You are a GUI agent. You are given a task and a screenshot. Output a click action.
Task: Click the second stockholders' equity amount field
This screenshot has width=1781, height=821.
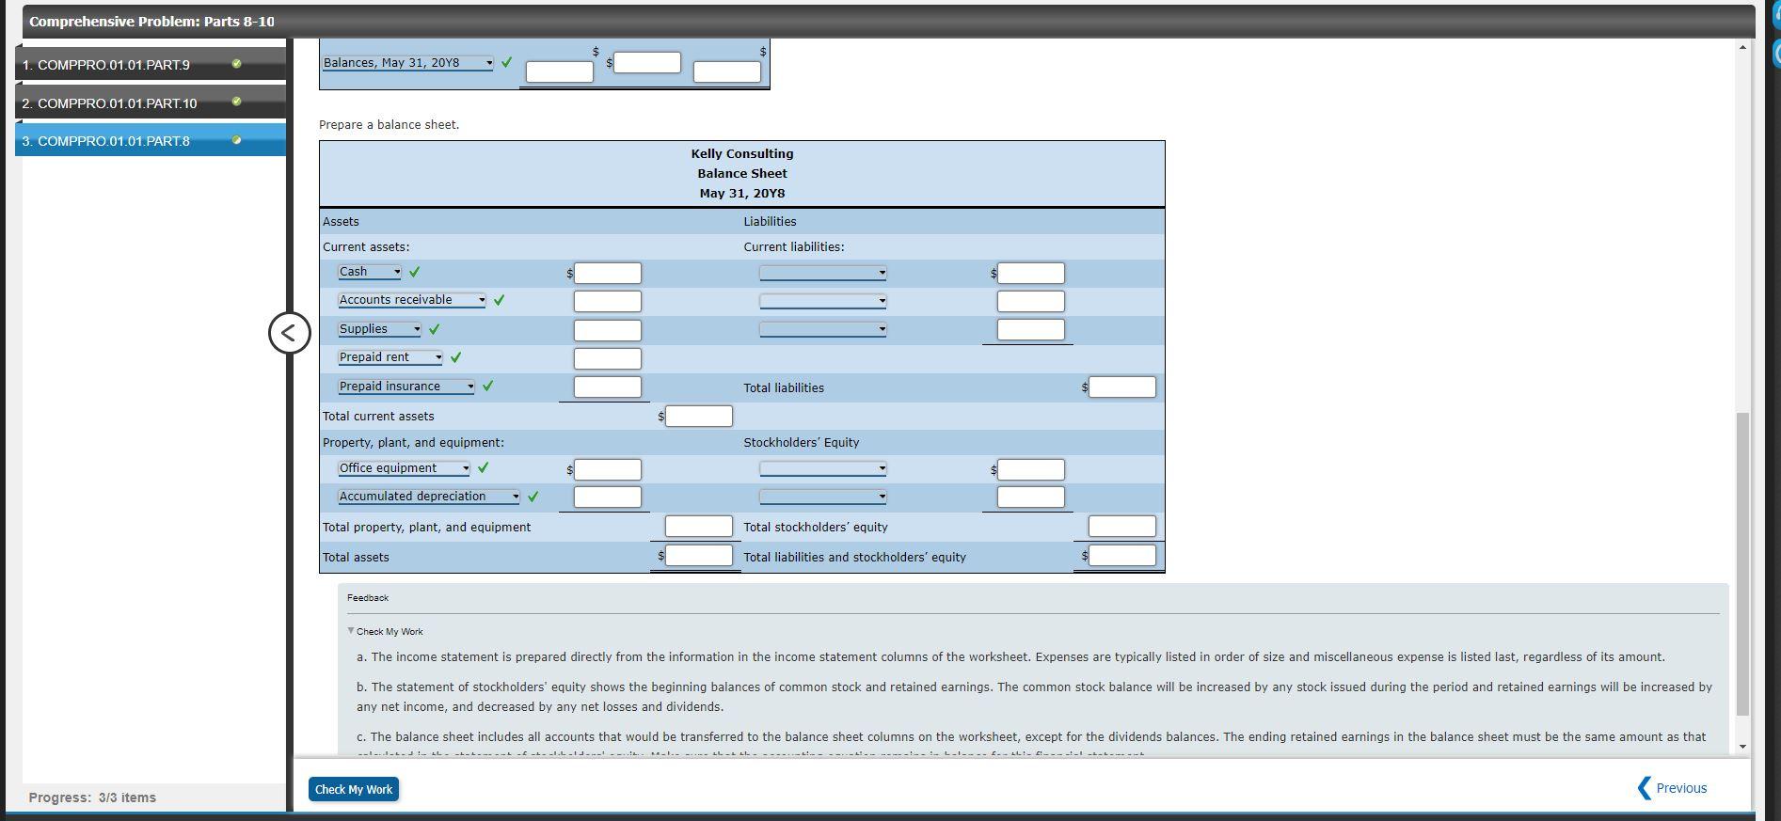click(x=1031, y=497)
